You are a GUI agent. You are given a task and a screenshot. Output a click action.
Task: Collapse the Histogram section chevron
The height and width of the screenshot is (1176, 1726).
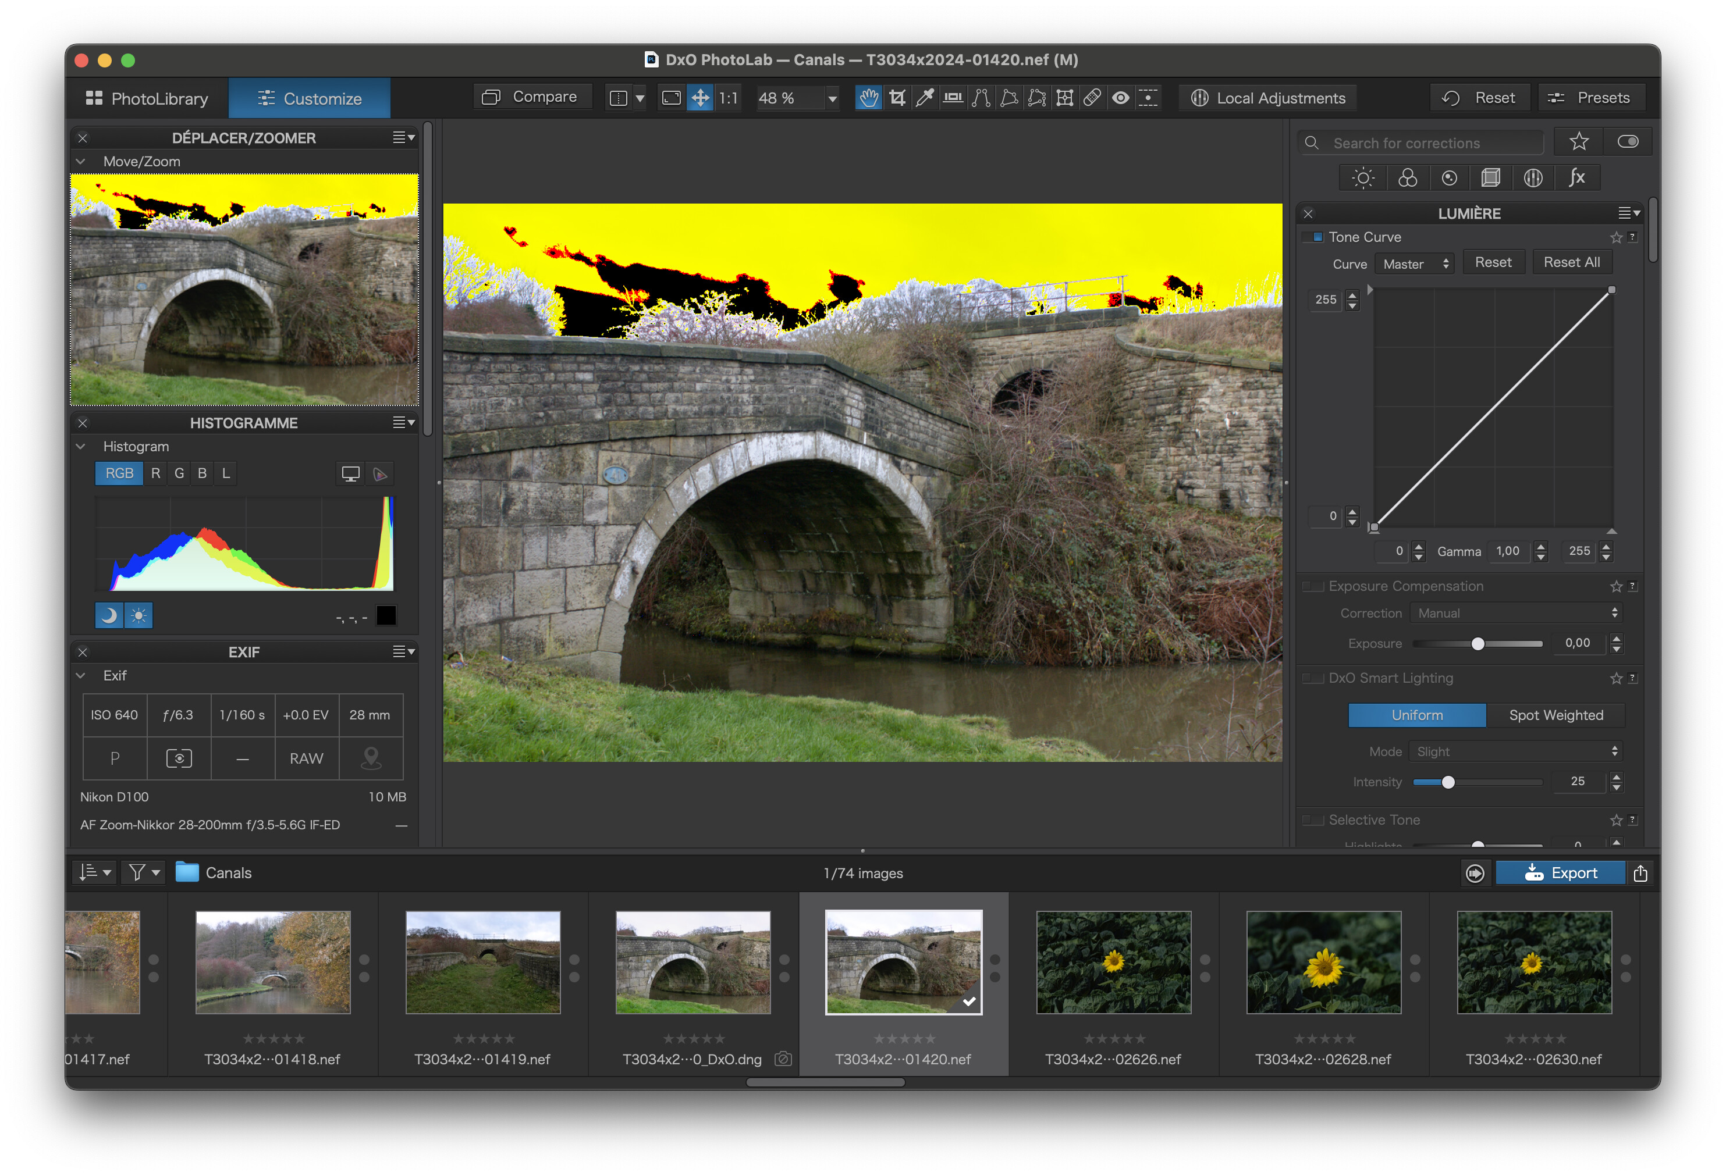[81, 446]
